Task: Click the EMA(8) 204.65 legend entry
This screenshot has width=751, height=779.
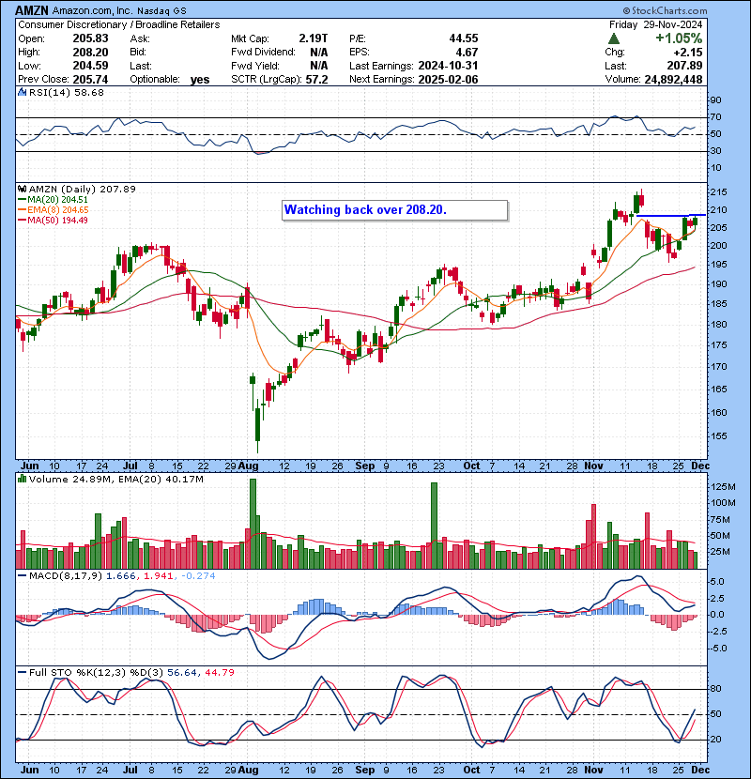Action: 53,210
